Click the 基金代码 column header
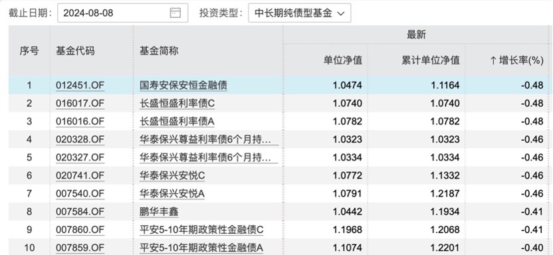 point(75,51)
